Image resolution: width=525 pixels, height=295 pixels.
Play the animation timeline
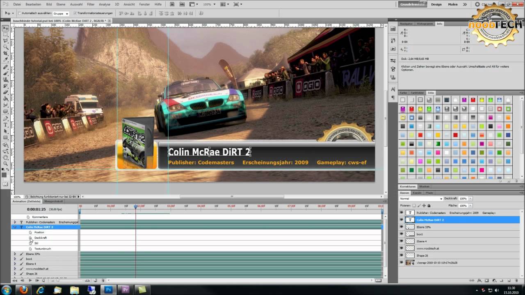tap(30, 280)
